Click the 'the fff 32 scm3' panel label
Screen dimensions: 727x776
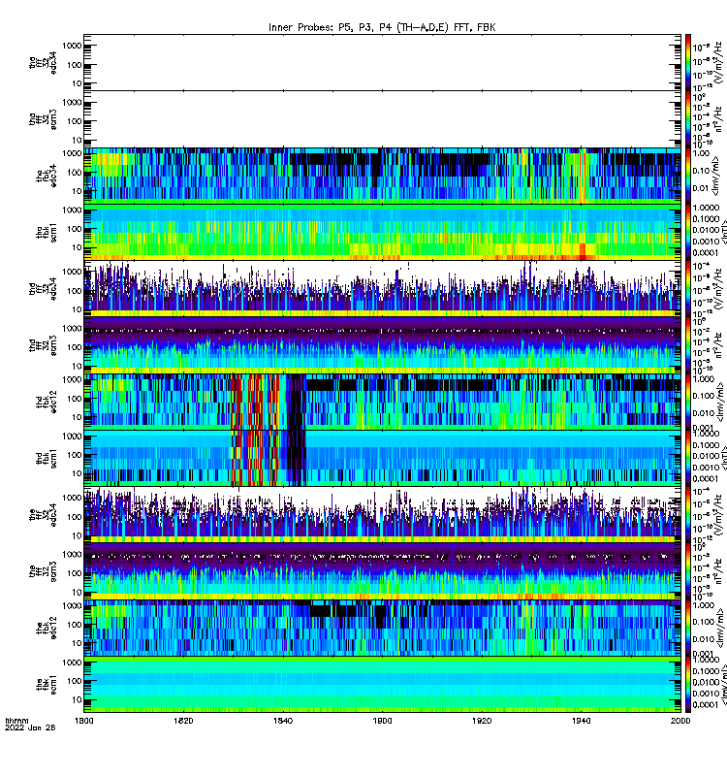pos(43,571)
